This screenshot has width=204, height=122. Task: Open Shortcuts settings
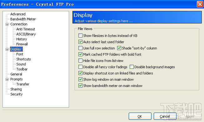[x=23, y=59]
